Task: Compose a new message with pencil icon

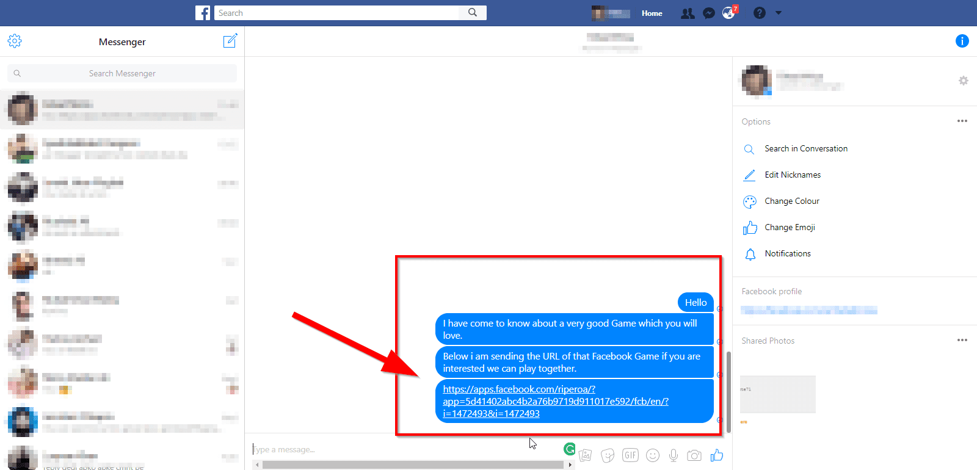Action: pos(230,41)
